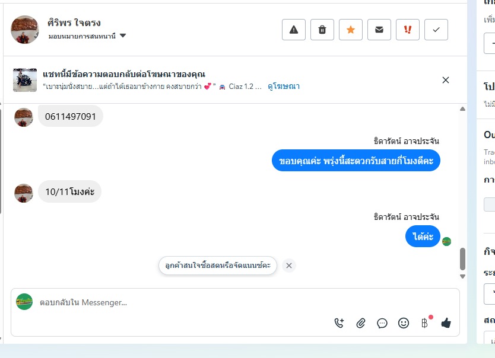Open the emoji picker

tap(404, 323)
